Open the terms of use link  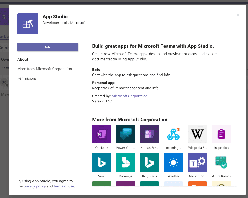64,186
